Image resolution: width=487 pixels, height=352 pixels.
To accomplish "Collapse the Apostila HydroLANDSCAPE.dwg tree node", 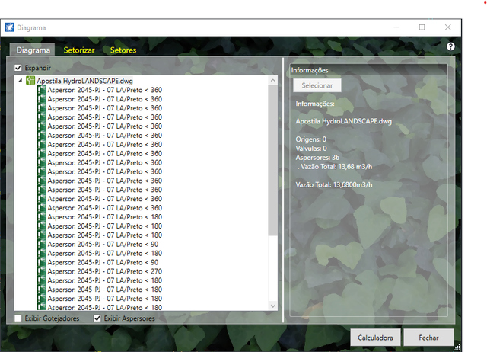I will pos(20,80).
